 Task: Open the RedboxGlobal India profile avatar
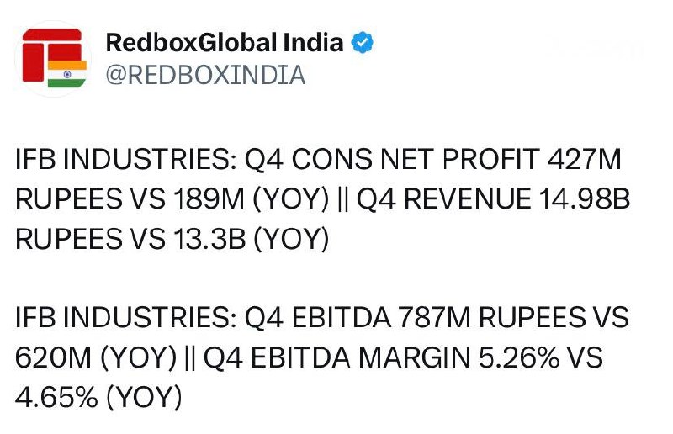click(x=54, y=58)
